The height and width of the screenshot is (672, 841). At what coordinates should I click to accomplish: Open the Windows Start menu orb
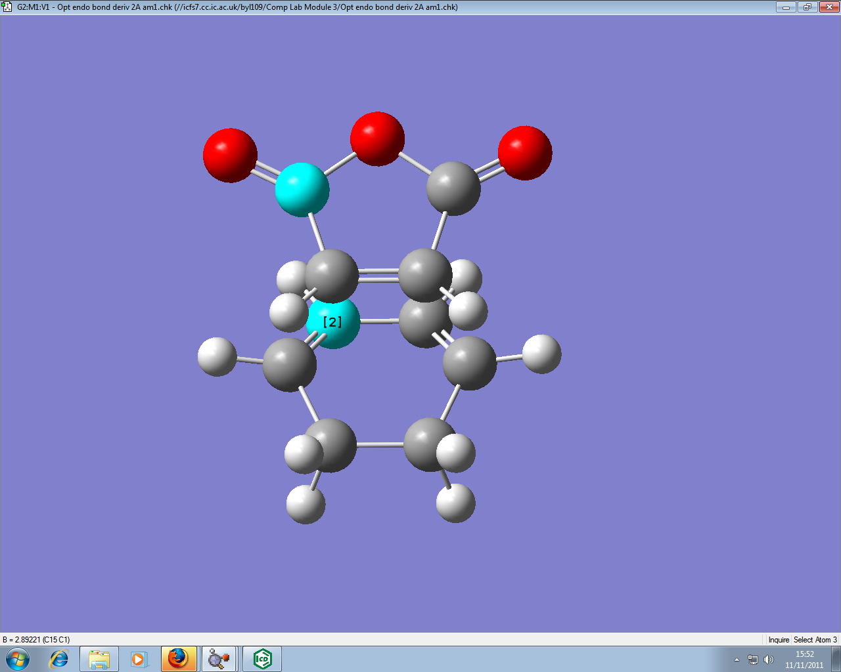(x=18, y=659)
